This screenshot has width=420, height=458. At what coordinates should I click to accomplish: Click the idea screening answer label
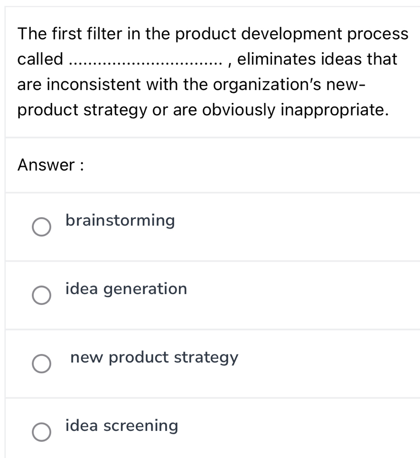click(121, 426)
